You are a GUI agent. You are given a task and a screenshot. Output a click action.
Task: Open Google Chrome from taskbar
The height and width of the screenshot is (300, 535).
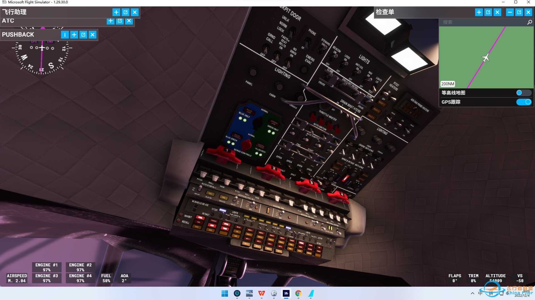298,293
